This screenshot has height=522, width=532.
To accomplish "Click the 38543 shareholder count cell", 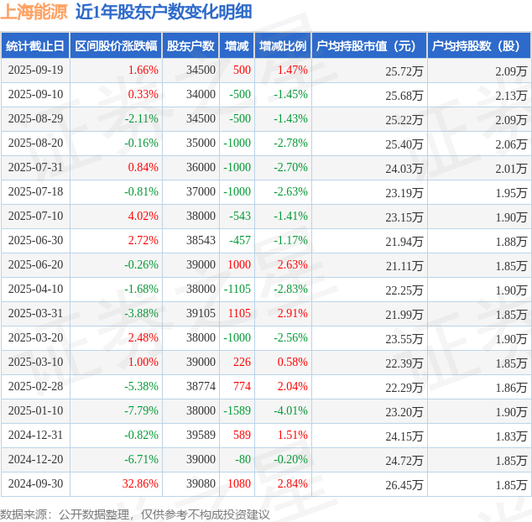I will click(x=200, y=241).
